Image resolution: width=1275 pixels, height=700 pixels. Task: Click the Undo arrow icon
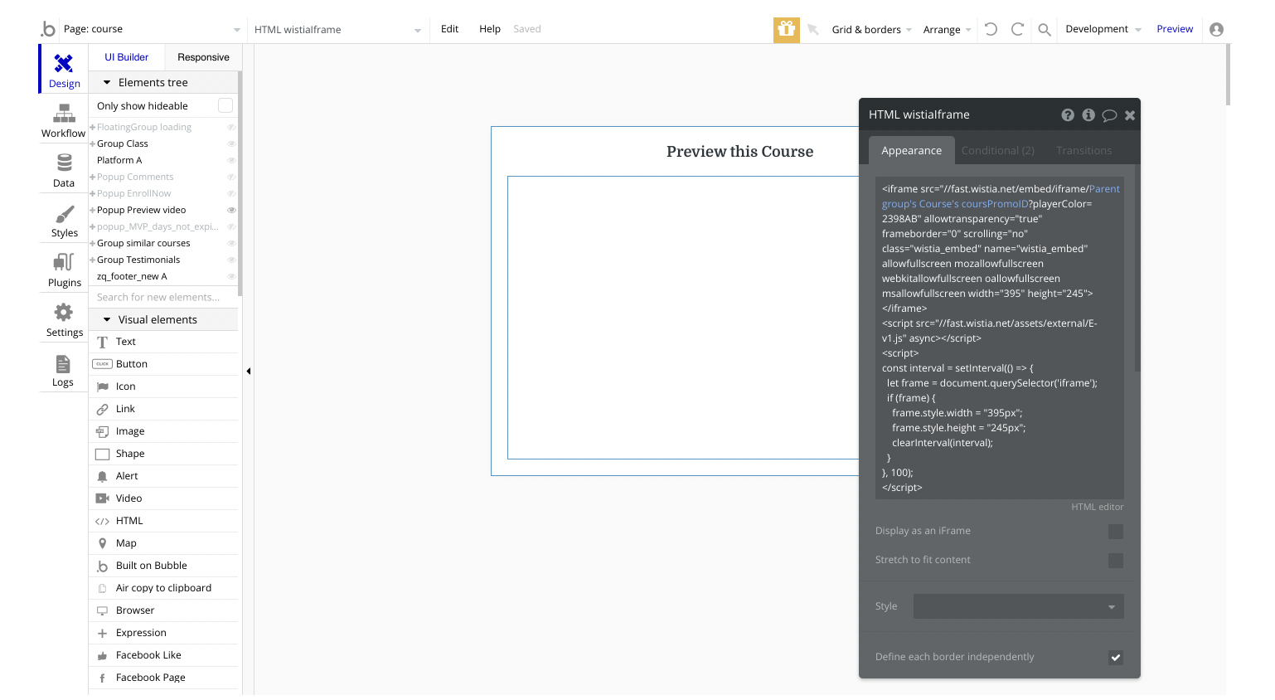[x=991, y=29]
